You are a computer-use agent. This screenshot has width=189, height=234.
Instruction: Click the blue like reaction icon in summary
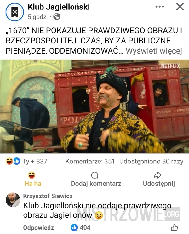tap(17, 161)
